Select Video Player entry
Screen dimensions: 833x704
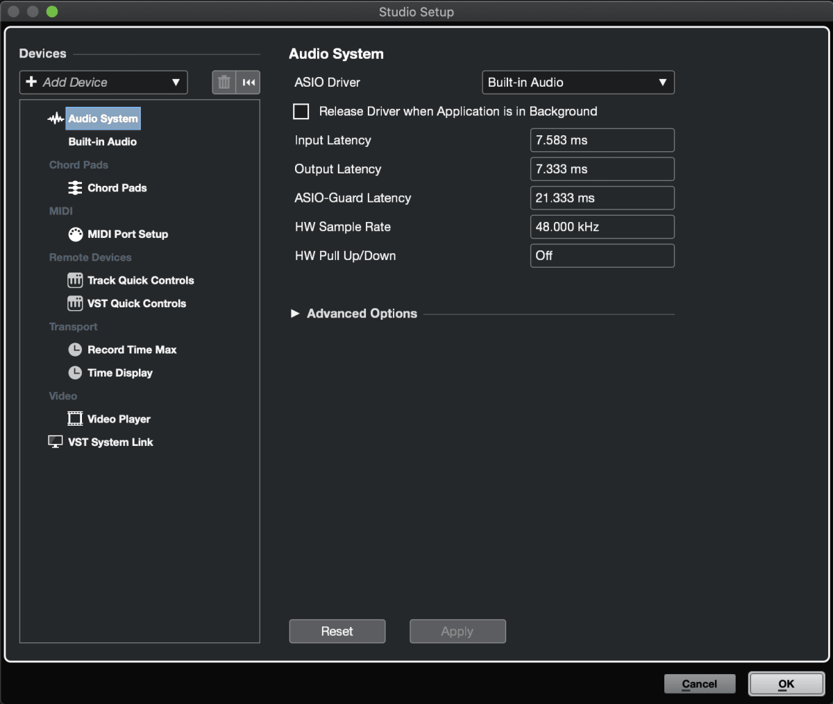(x=119, y=419)
